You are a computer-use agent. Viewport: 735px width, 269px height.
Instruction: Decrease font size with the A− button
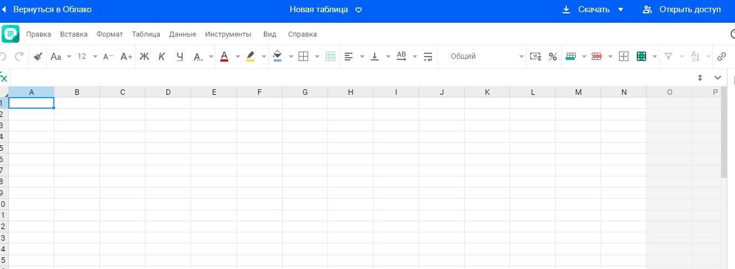(x=108, y=56)
